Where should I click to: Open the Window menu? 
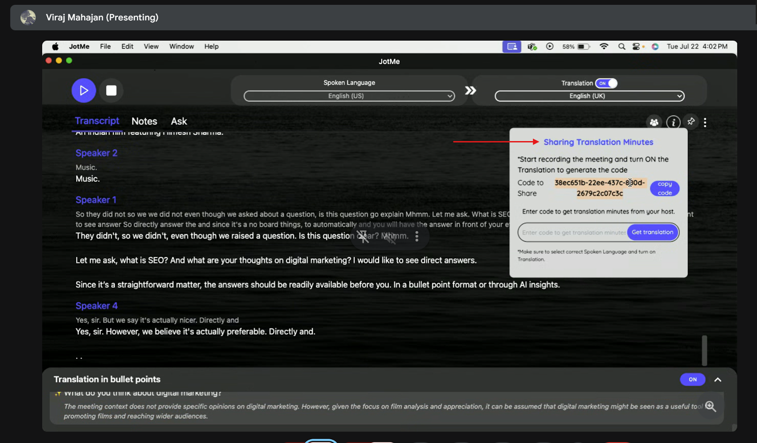[182, 46]
